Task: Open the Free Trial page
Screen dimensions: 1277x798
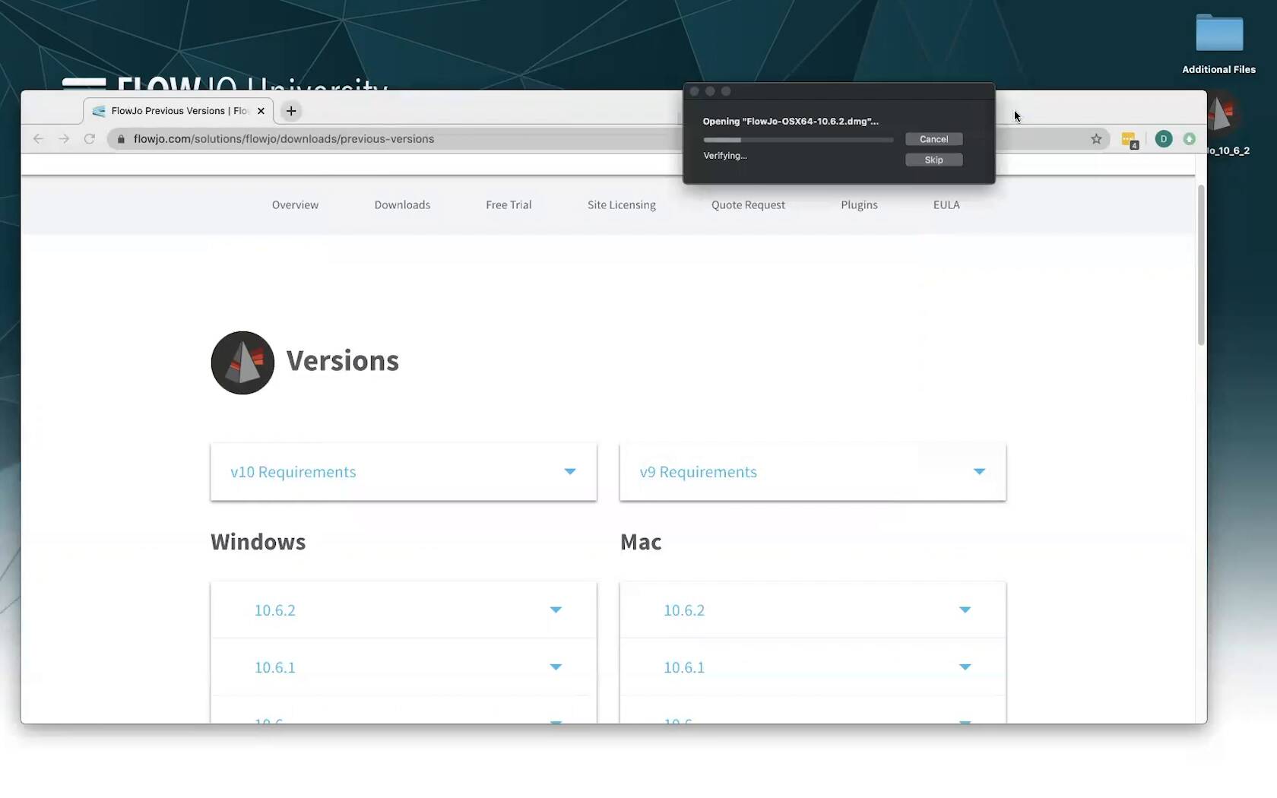Action: pyautogui.click(x=509, y=205)
